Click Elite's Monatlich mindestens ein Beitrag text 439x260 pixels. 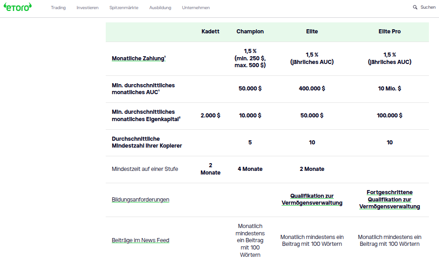312,240
